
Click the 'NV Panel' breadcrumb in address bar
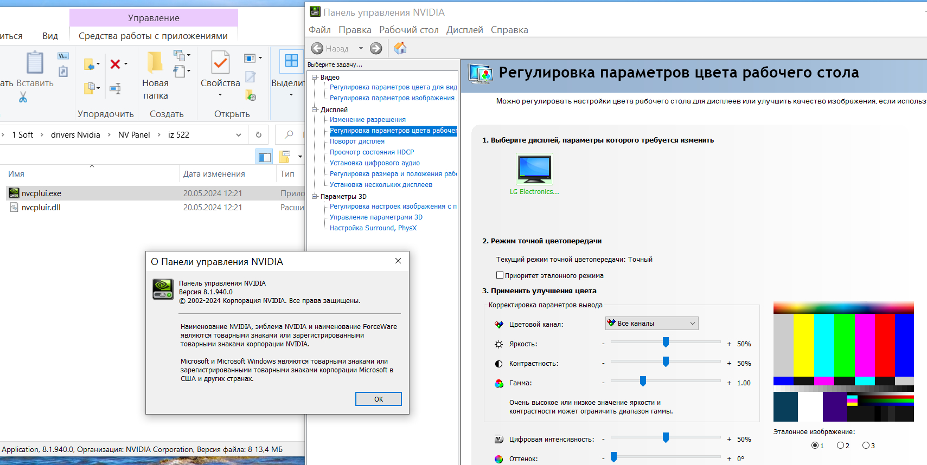point(134,135)
